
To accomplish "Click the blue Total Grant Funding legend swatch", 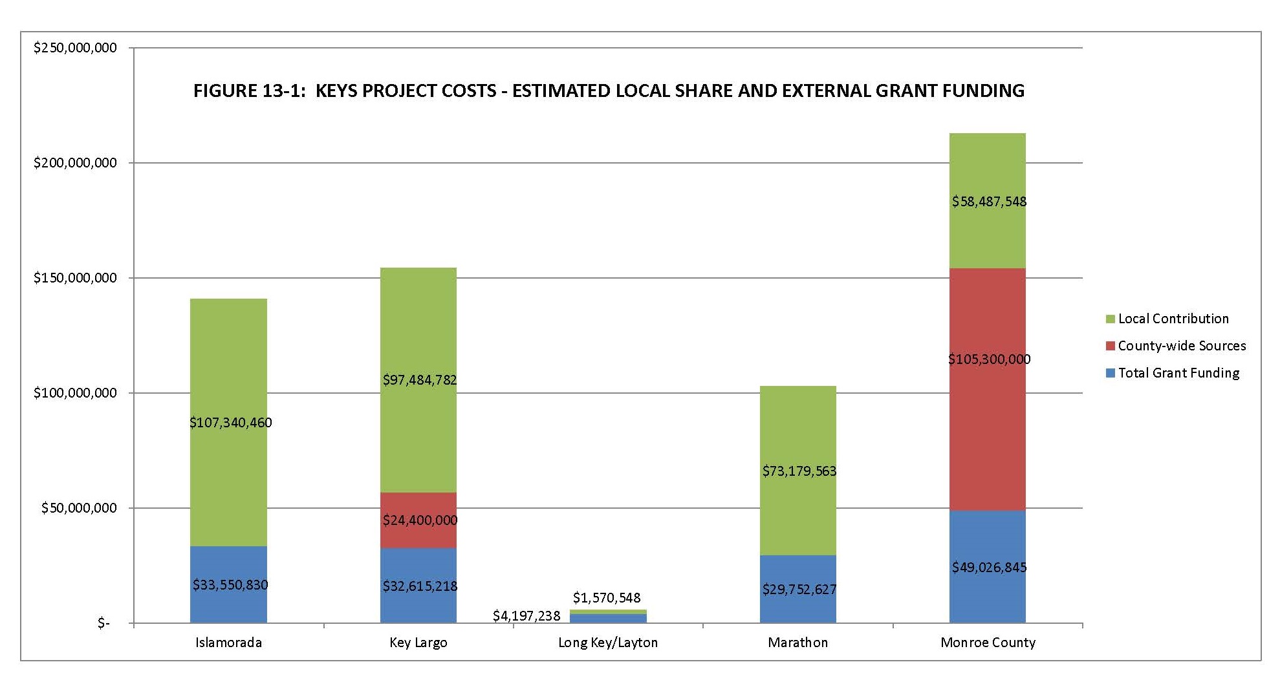I will coord(1110,374).
